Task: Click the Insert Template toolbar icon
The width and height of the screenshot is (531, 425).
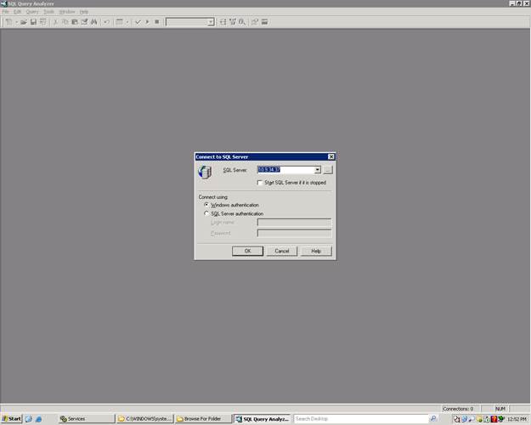Action: pos(43,22)
